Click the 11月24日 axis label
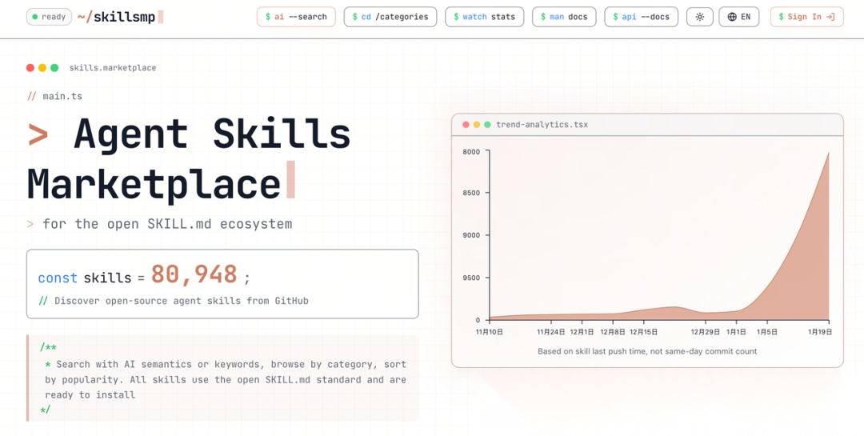Viewport: 864px width, 436px height. pos(551,332)
